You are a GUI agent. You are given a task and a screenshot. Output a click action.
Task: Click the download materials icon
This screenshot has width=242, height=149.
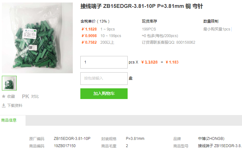(x=3, y=105)
